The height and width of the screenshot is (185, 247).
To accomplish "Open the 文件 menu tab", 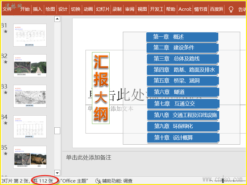I will (x=7, y=9).
